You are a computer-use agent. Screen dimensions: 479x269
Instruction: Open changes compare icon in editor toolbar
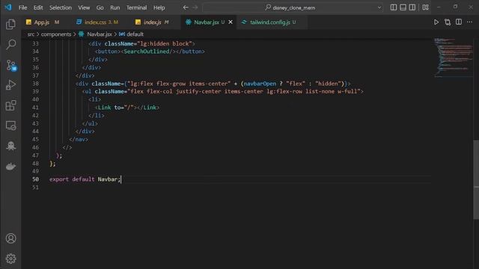pos(448,22)
